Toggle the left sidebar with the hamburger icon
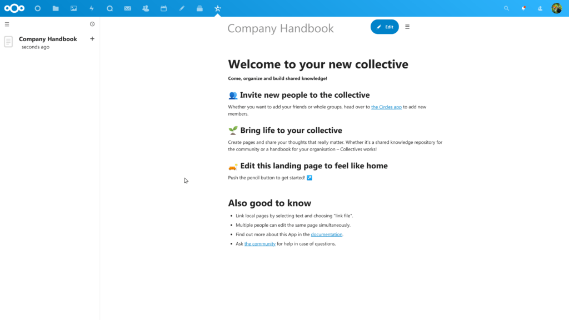569x320 pixels. tap(7, 24)
